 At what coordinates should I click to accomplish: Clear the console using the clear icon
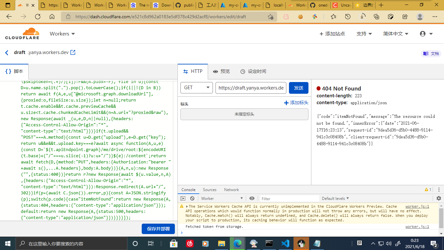pyautogui.click(x=192, y=198)
